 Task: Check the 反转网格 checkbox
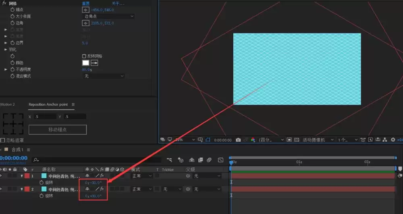coord(84,56)
